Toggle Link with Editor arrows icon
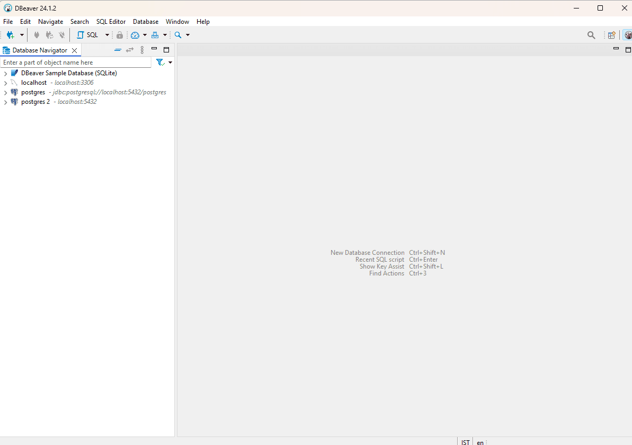632x445 pixels. click(130, 50)
